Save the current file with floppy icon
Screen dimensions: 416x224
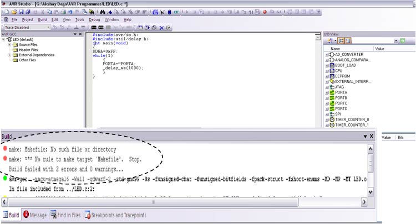click(x=21, y=12)
